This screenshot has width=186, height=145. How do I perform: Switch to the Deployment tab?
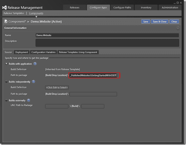(x=21, y=52)
